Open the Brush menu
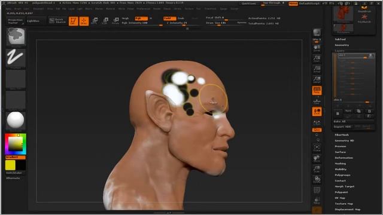 [x=17, y=8]
